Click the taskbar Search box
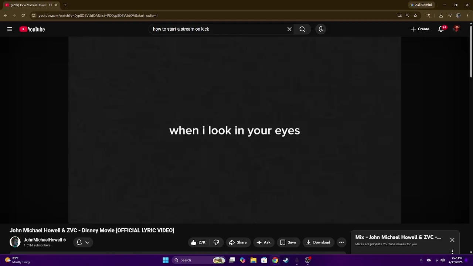473x266 pixels. coord(199,260)
